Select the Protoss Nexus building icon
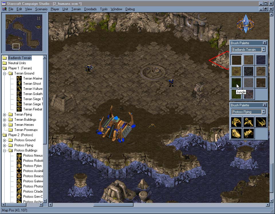This screenshot has height=214, width=275. [x=19, y=156]
